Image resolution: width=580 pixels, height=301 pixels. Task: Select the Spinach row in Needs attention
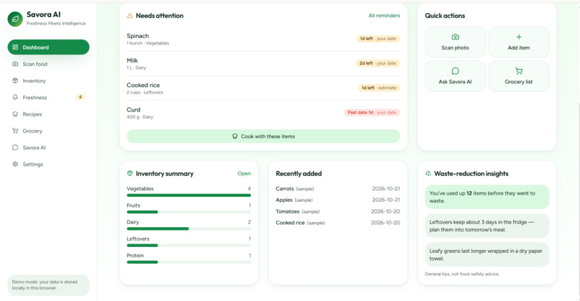263,39
